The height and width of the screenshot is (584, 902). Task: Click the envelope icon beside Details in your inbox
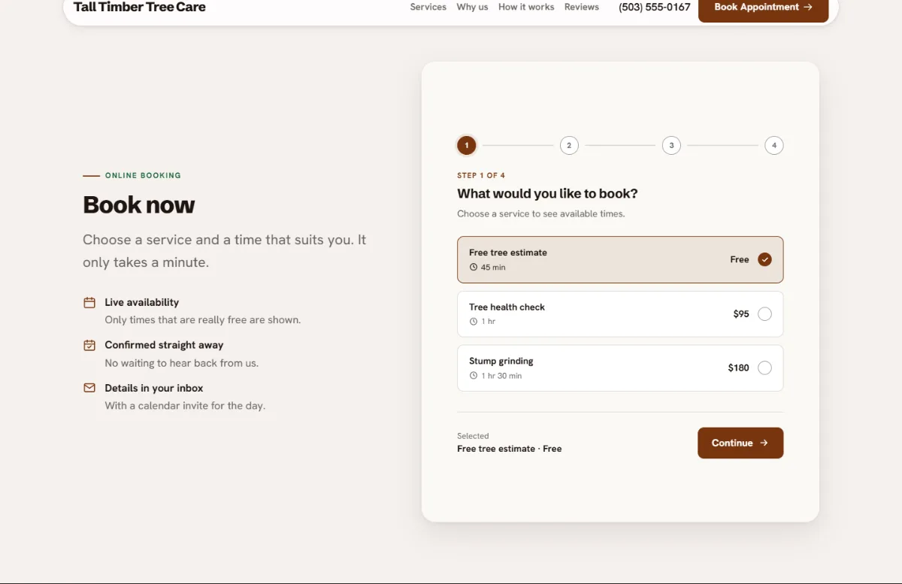pyautogui.click(x=89, y=389)
